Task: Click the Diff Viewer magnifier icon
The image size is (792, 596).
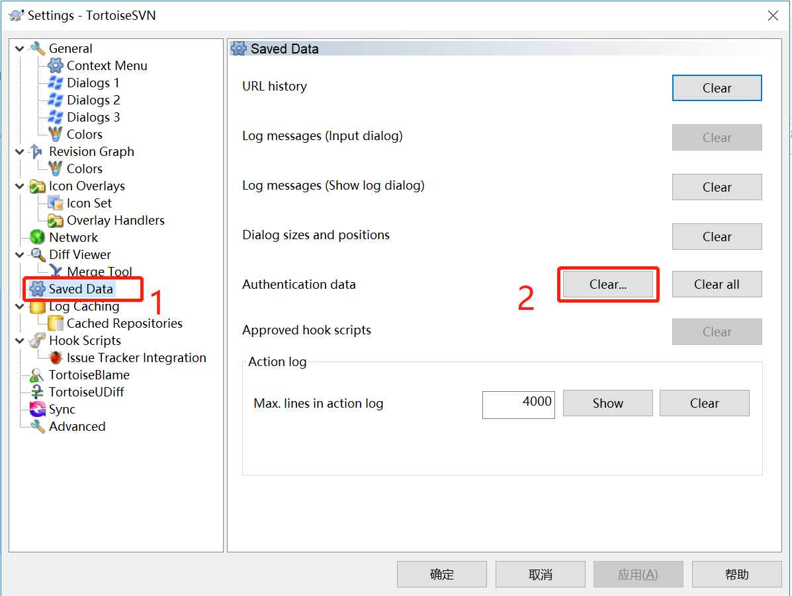Action: click(x=37, y=254)
